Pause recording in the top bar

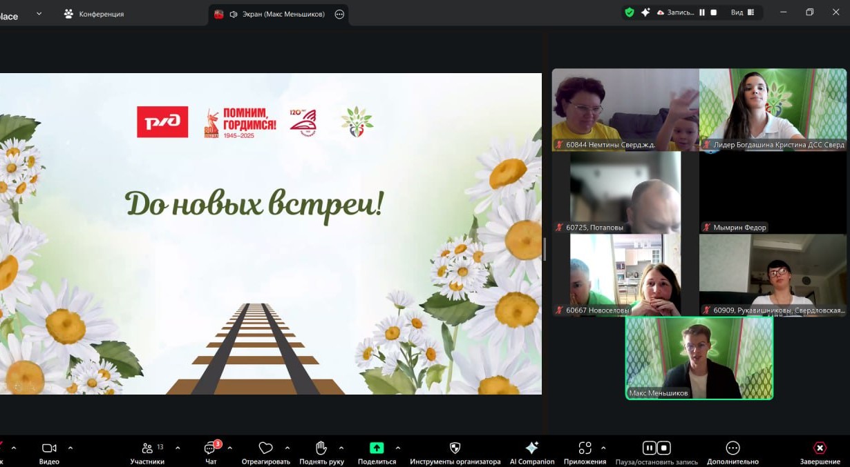pos(702,12)
